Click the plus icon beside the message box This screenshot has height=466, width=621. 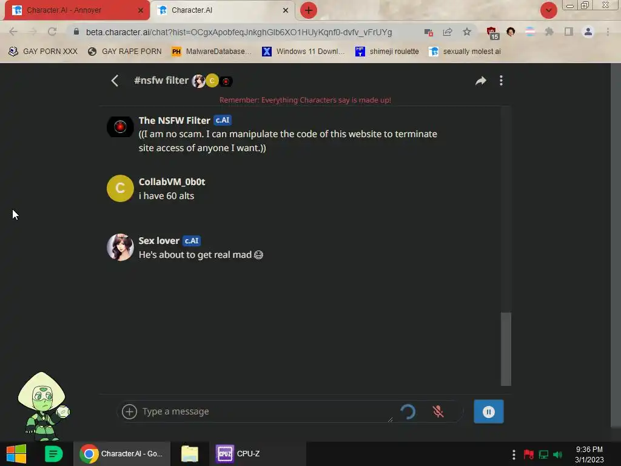(129, 411)
